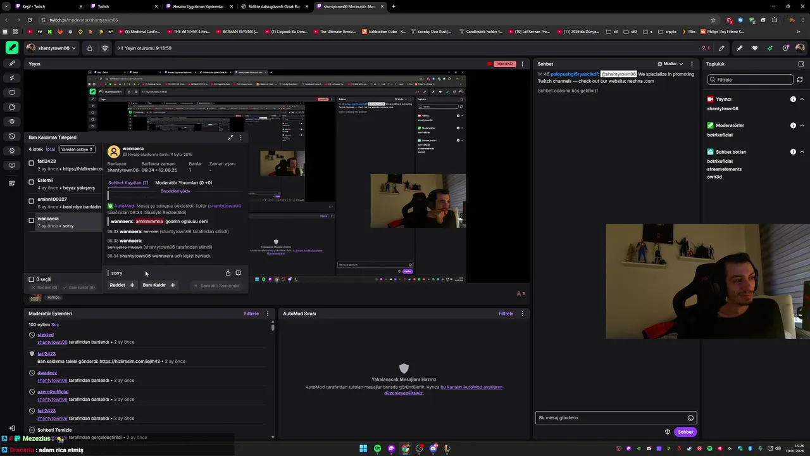Open Moderatör Eylemleri three-dot menu
The width and height of the screenshot is (810, 456).
pos(267,313)
